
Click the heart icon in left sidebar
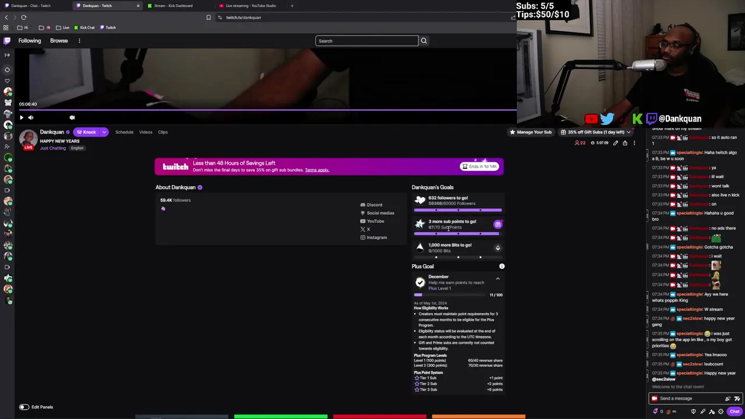coord(7,80)
